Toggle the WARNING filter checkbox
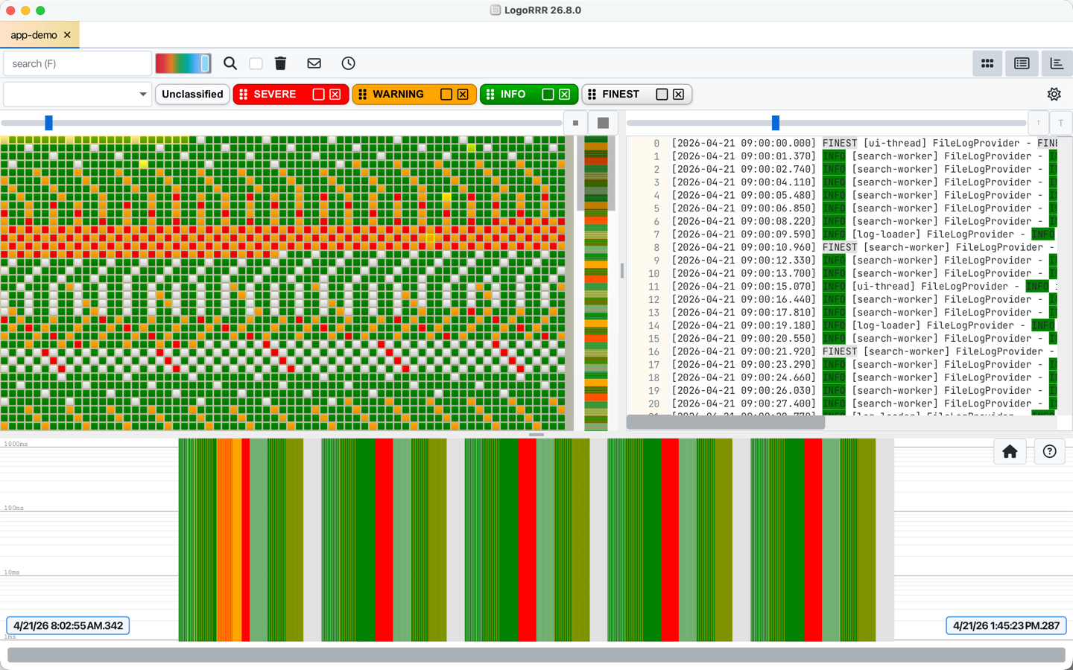The height and width of the screenshot is (670, 1073). [x=446, y=95]
